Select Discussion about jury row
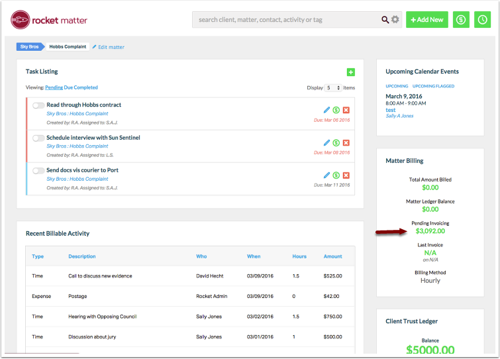 (x=190, y=337)
